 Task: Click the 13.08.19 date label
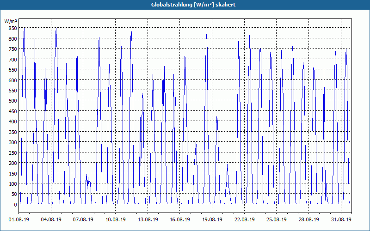(x=148, y=219)
